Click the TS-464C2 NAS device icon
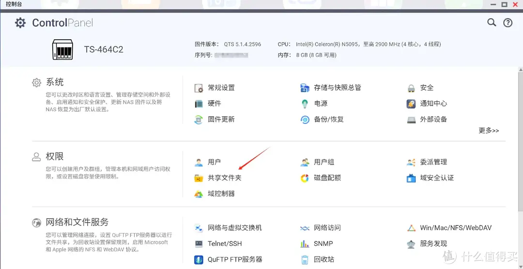The height and width of the screenshot is (269, 523). (62, 49)
